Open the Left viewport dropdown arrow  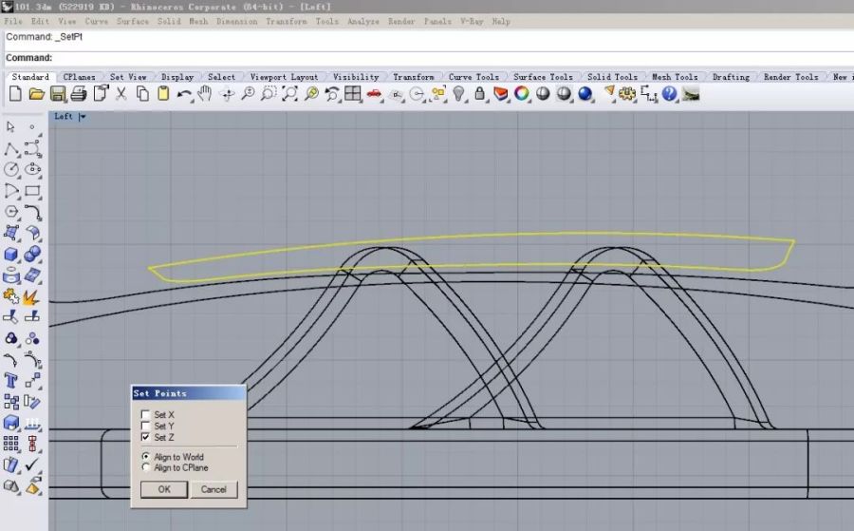click(83, 117)
